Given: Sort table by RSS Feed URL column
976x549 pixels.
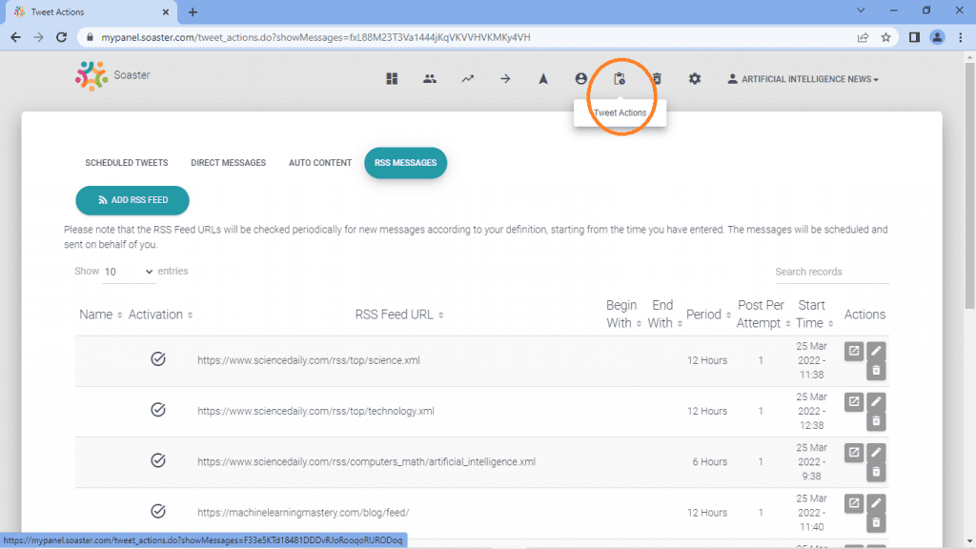Looking at the screenshot, I should [399, 315].
